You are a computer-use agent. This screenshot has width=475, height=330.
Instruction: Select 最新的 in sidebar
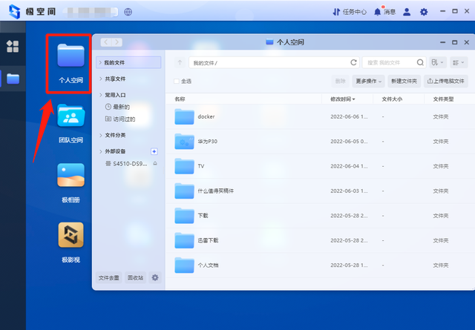[x=122, y=107]
